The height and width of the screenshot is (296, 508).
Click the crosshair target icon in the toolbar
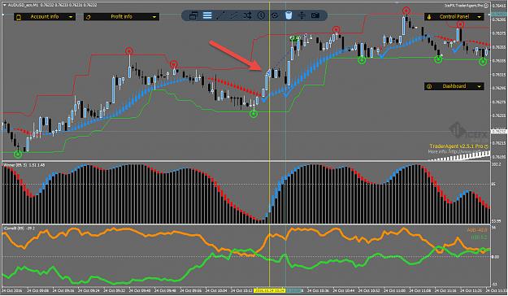[275, 15]
